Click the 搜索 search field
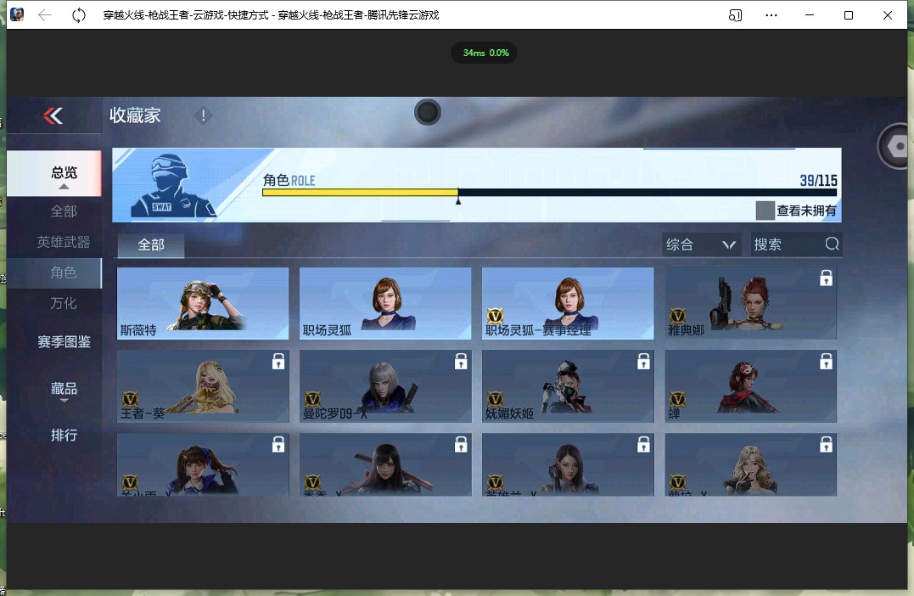Screen dimensions: 914x596 click(x=796, y=245)
